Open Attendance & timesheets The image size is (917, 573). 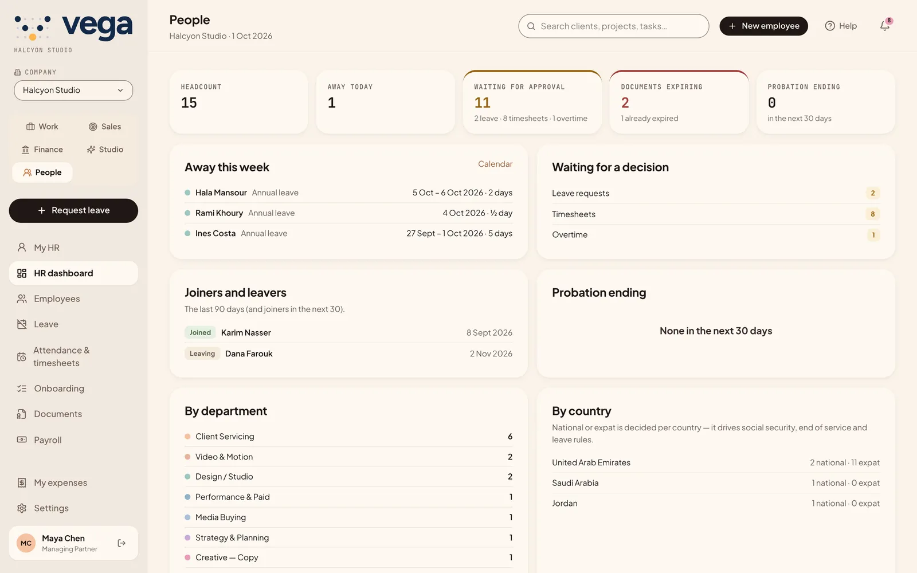coord(73,356)
